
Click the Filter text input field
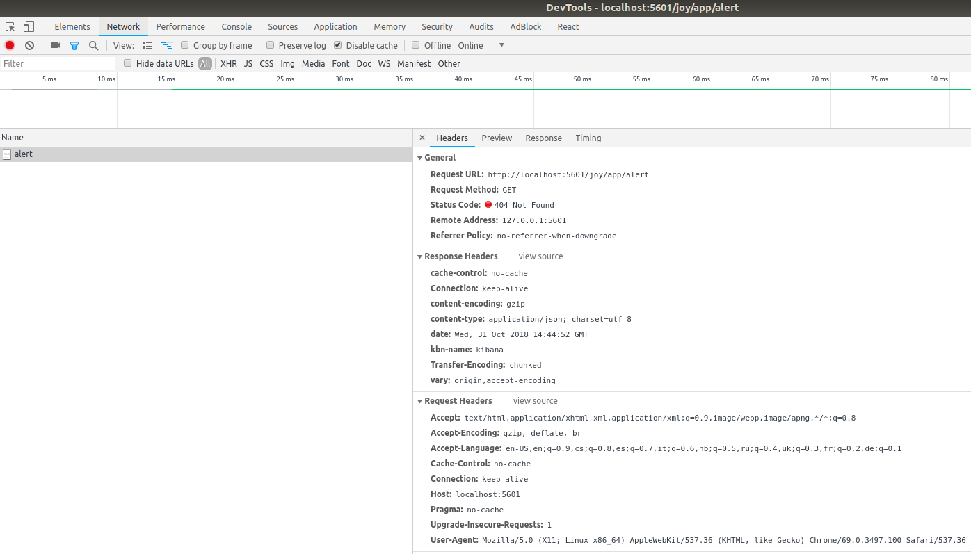(x=56, y=63)
